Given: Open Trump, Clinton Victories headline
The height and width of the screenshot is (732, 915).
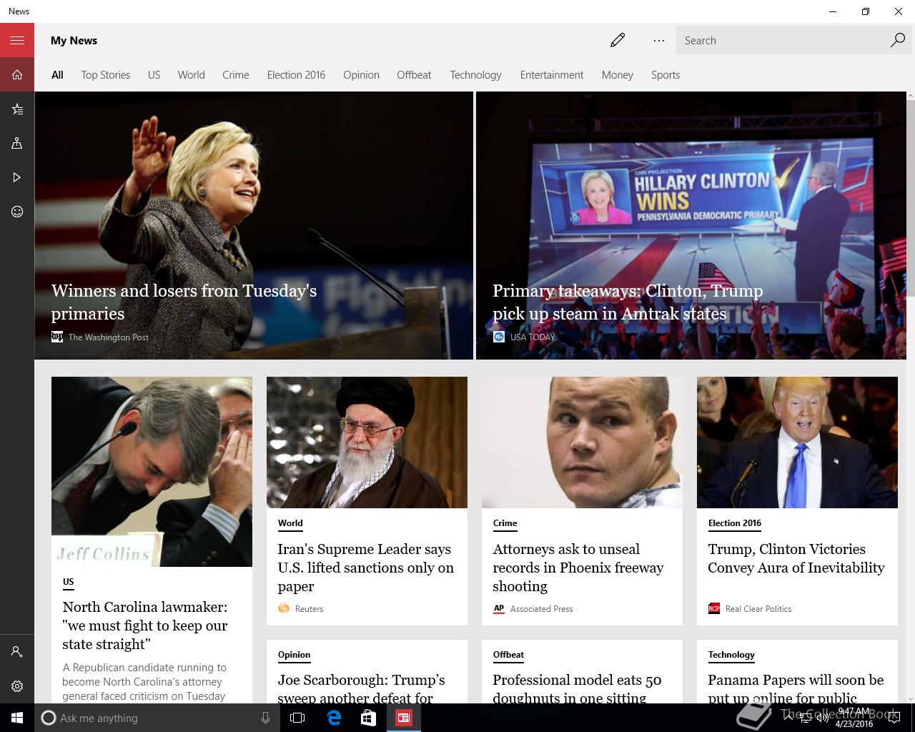Looking at the screenshot, I should point(796,558).
